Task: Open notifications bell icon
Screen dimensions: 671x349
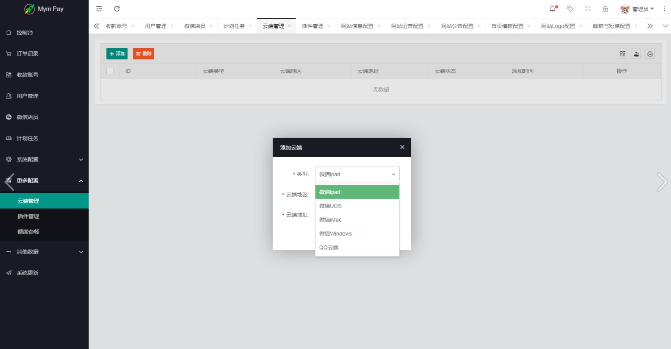Action: tap(553, 8)
